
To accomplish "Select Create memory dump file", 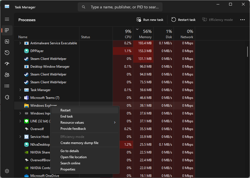I will [x=85, y=143].
